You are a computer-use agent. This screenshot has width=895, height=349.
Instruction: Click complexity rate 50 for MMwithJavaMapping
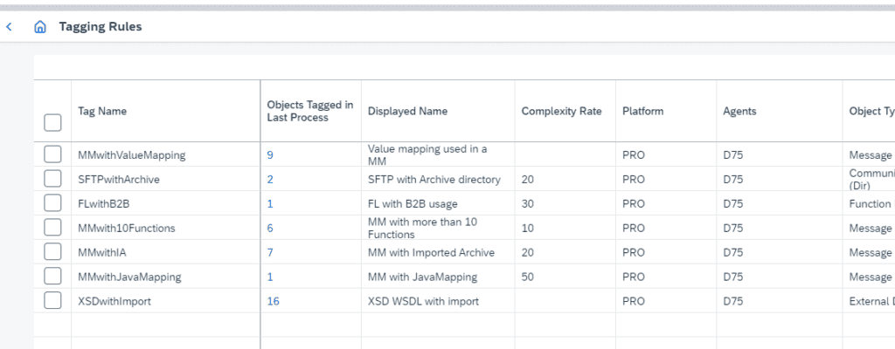[x=528, y=277]
